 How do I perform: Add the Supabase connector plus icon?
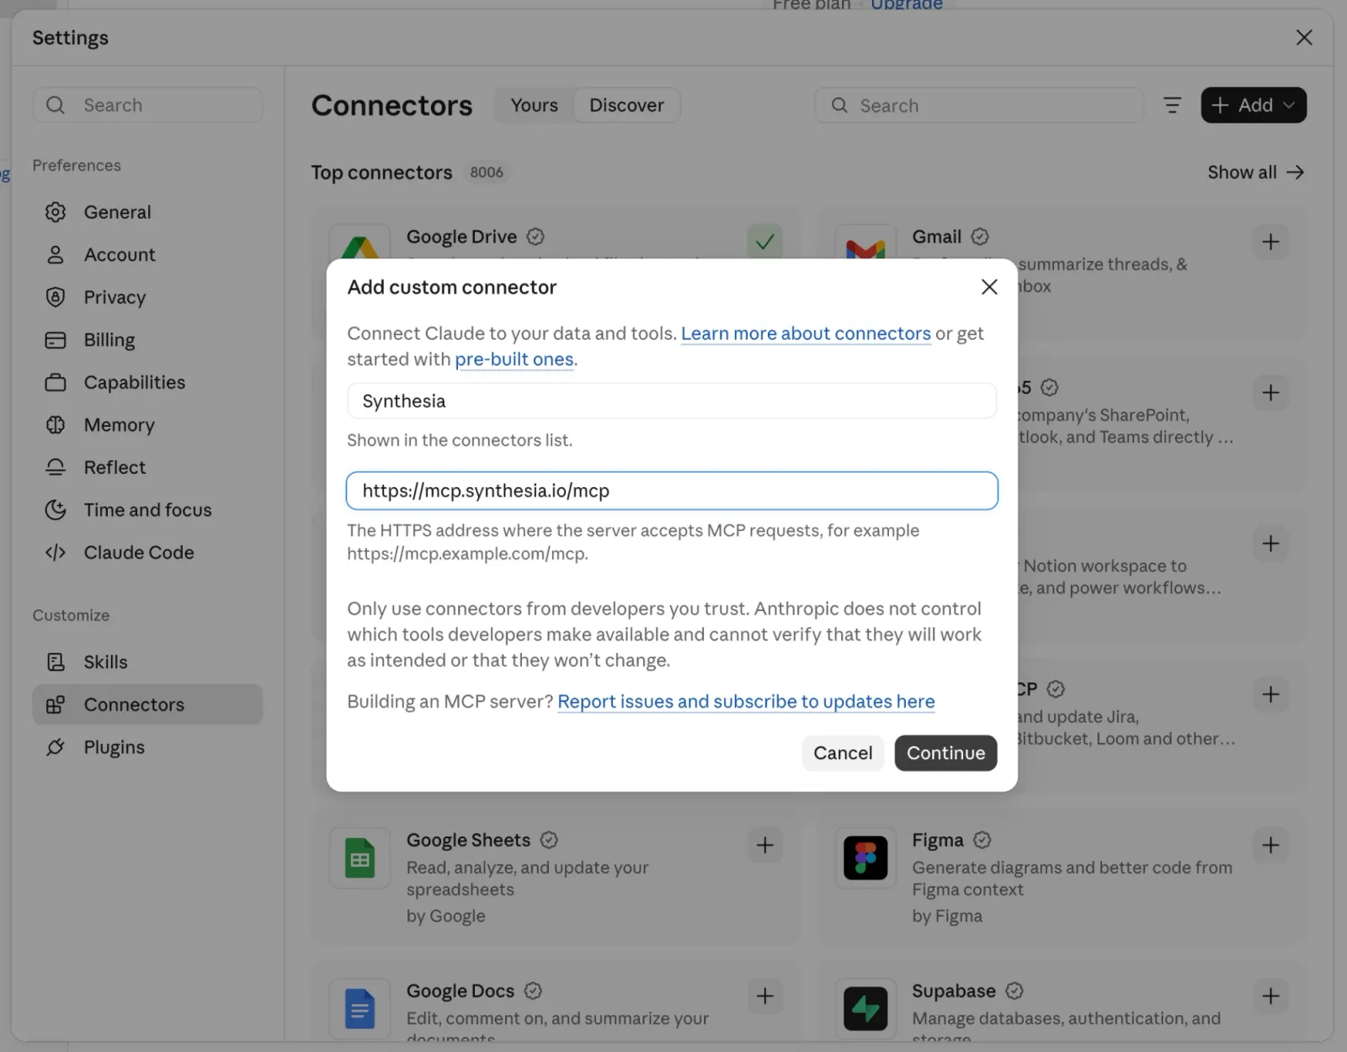click(x=1270, y=996)
